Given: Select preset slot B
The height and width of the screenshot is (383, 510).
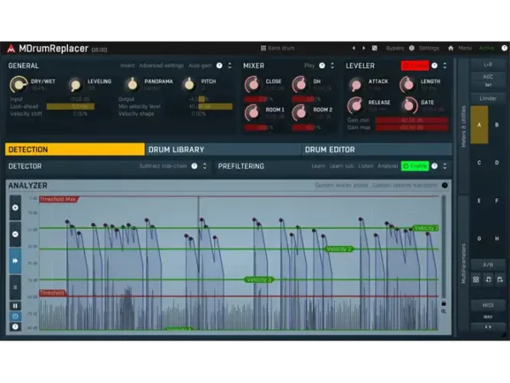Looking at the screenshot, I should 496,125.
